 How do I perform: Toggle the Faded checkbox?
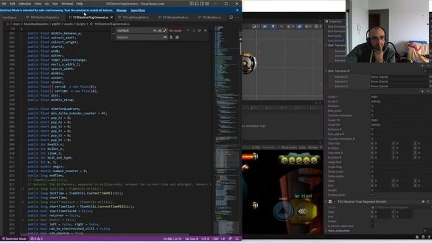click(372, 221)
